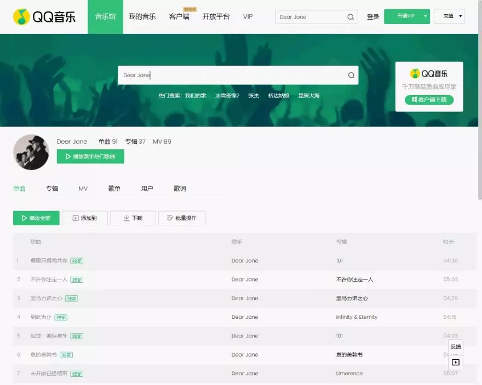This screenshot has width=482, height=385.
Task: Open 批量操作 batch operations
Action: tap(182, 218)
